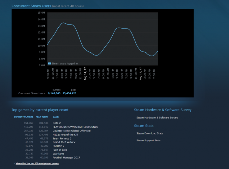Click the Steam users logged in legend icon

click(49, 63)
